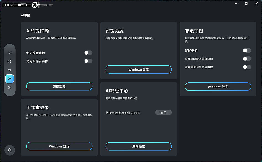
Task: Click the 智能亮度 heading
Action: pos(114,31)
